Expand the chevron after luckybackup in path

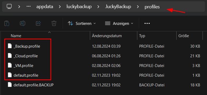click(x=98, y=7)
